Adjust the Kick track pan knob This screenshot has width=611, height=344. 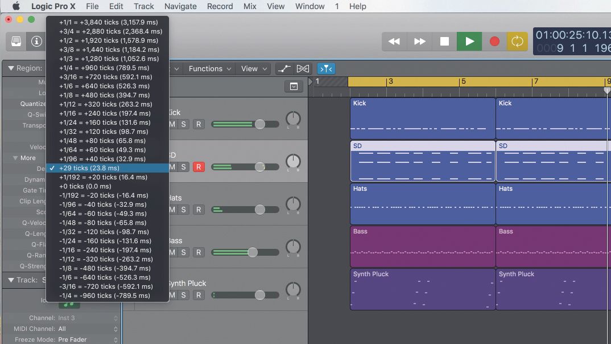point(293,119)
